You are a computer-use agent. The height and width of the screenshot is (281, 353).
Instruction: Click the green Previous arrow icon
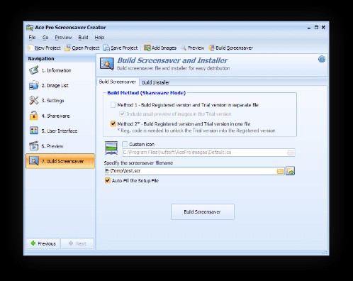click(x=33, y=243)
